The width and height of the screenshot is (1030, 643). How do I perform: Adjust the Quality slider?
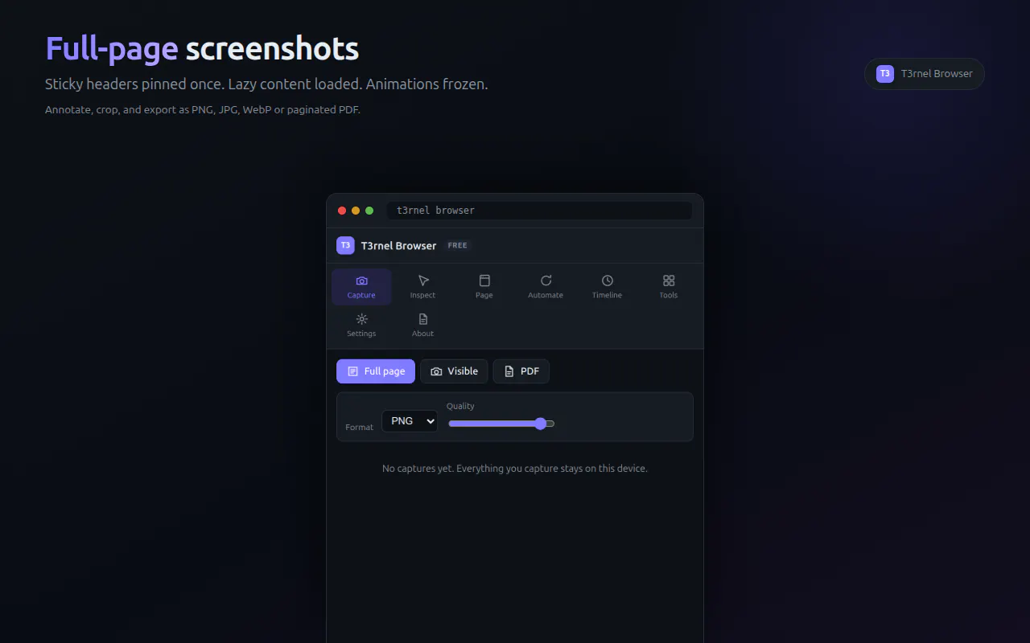pos(501,424)
